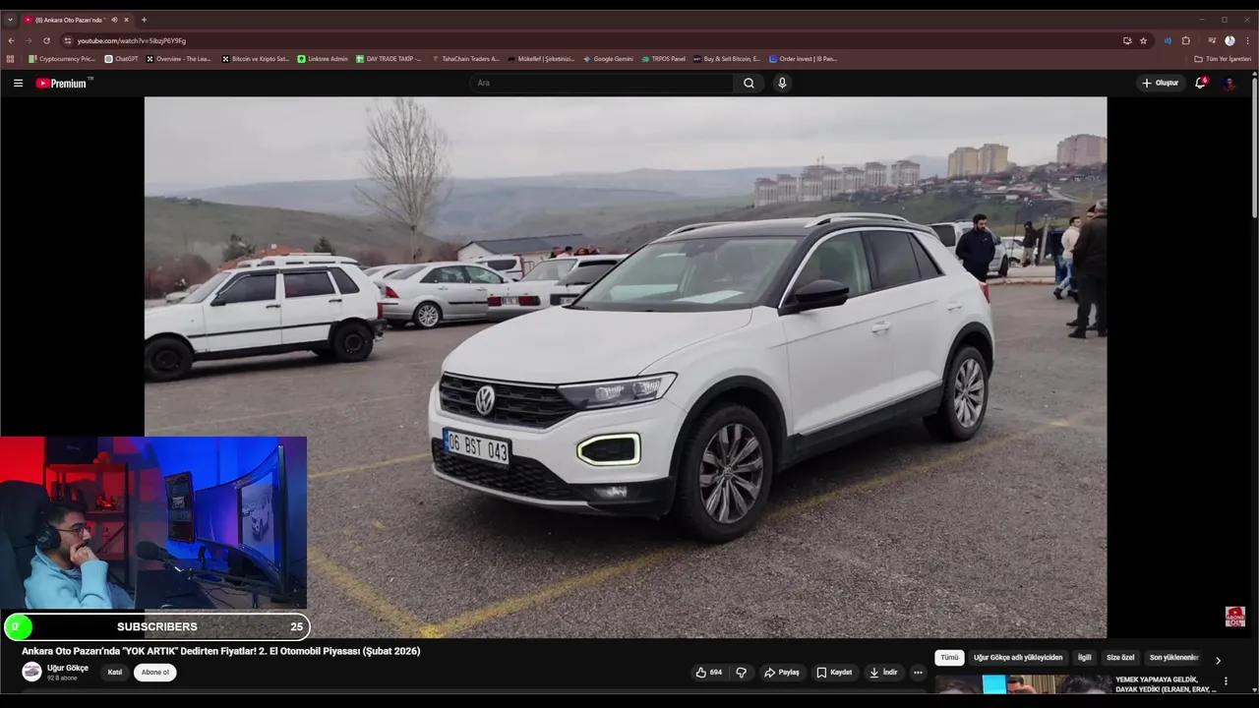Open Cryptocurrency Pric... bookmark
The image size is (1259, 708).
click(x=62, y=59)
